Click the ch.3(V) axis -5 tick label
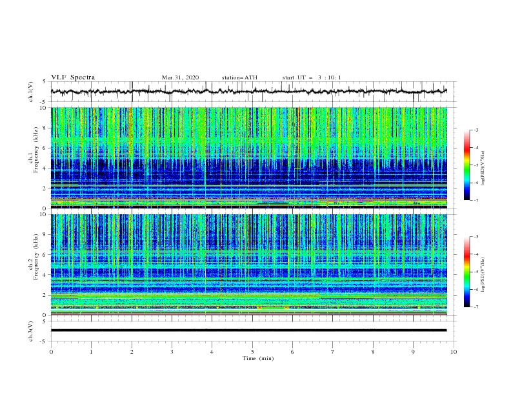Viewport: 511px width, 395px height. point(44,341)
